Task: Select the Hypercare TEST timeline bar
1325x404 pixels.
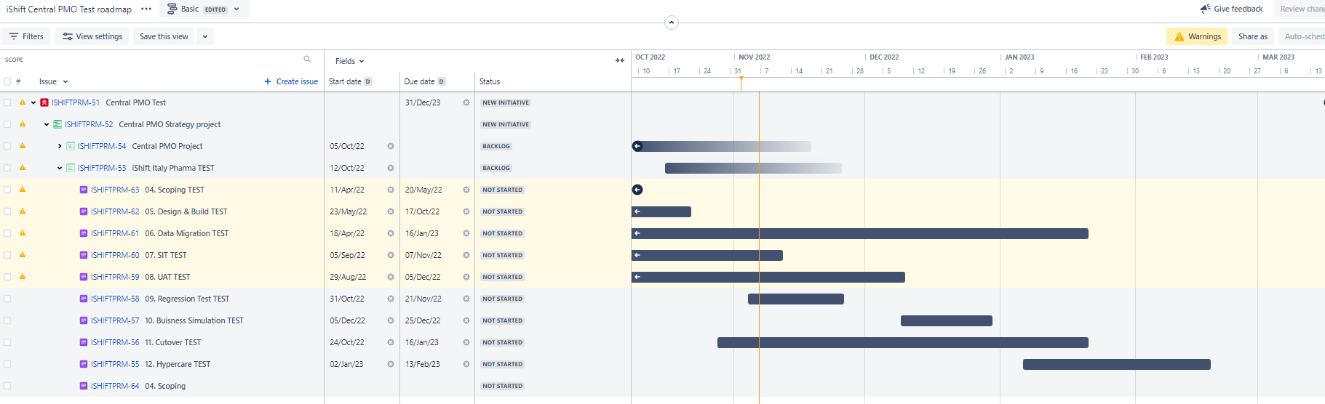Action: [x=1117, y=364]
